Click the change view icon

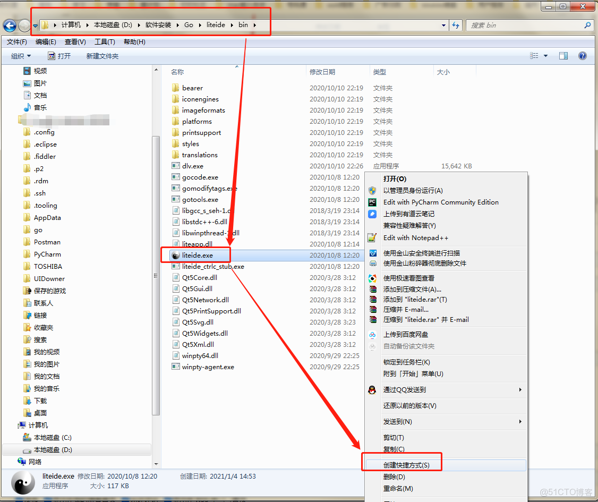pos(534,56)
